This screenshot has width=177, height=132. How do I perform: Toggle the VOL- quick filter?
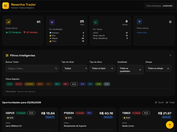(49, 84)
